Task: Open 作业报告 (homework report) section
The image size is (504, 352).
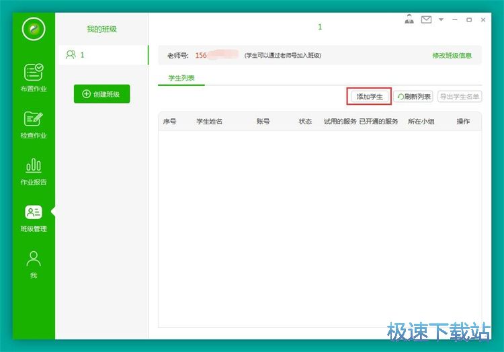Action: 34,172
